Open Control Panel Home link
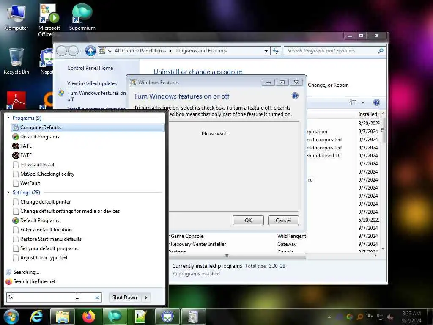 tap(90, 68)
